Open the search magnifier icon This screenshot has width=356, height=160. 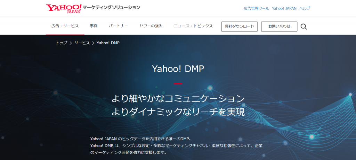304,27
